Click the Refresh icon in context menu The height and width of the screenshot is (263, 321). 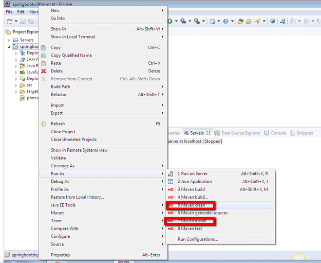pos(43,124)
